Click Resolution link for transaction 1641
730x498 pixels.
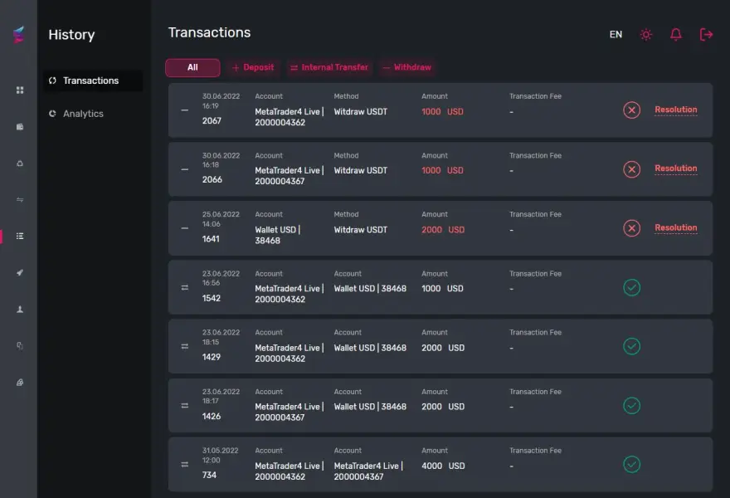[x=675, y=227]
